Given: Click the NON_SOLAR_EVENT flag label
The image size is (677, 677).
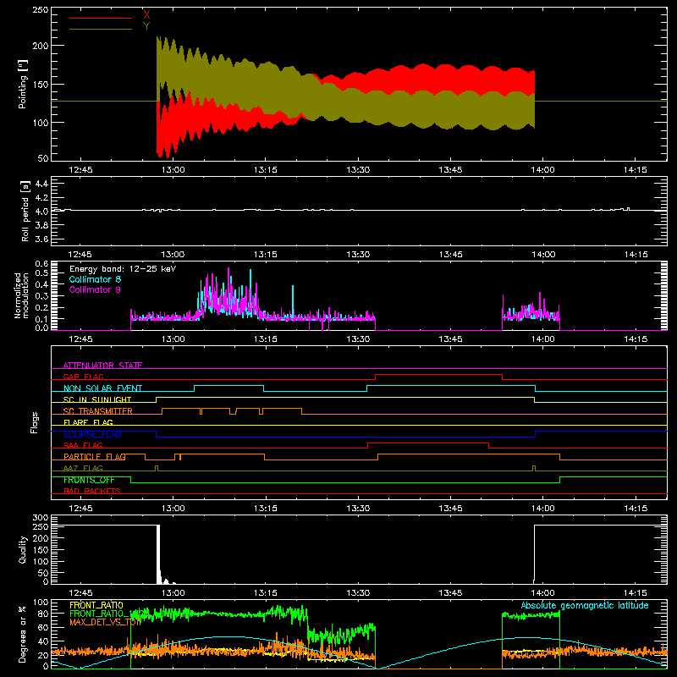Looking at the screenshot, I should [x=102, y=388].
